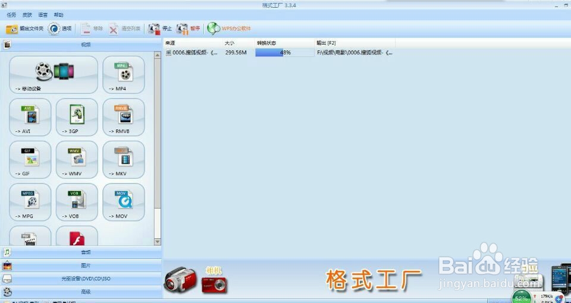Choose the -> MOV conversion tile

124,202
